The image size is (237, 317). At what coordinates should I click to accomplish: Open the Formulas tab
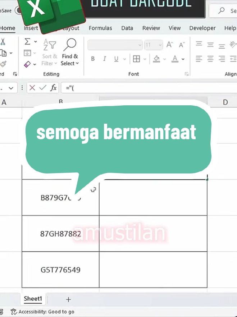coord(100,28)
